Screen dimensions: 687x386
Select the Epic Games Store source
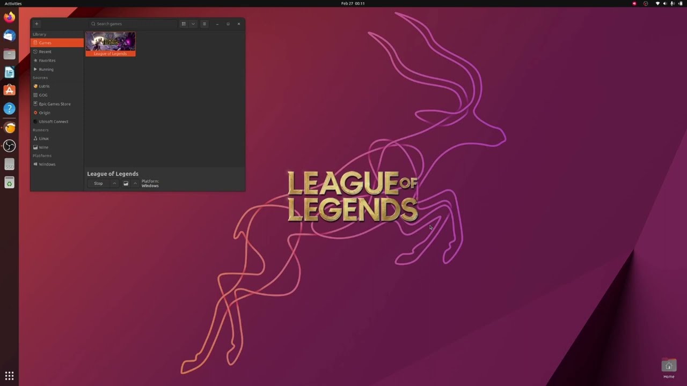point(54,103)
